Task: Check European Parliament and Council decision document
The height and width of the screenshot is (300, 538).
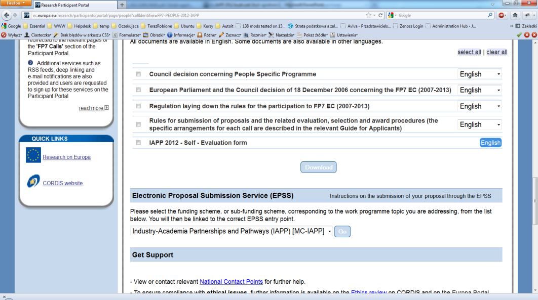Action: click(138, 90)
